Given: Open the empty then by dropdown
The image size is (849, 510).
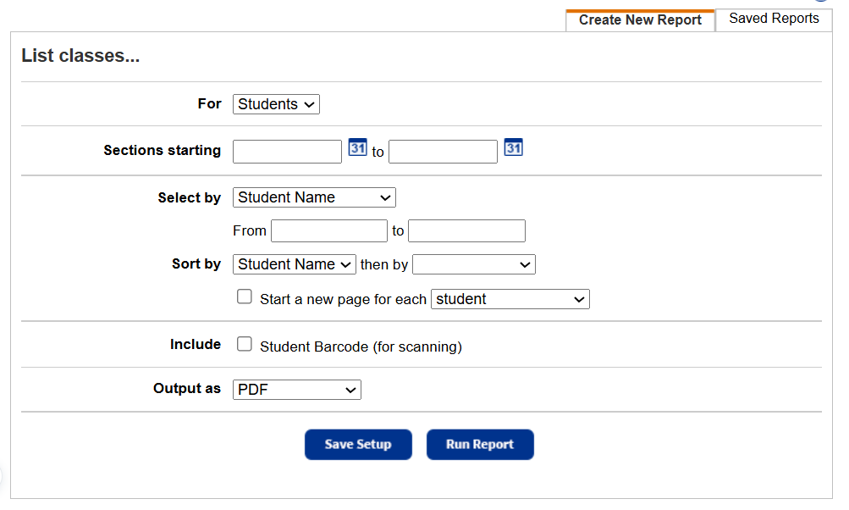Looking at the screenshot, I should pyautogui.click(x=473, y=263).
